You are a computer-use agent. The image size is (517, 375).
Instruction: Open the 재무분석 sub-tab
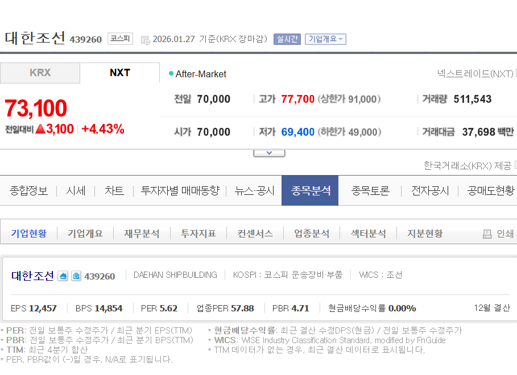(142, 234)
